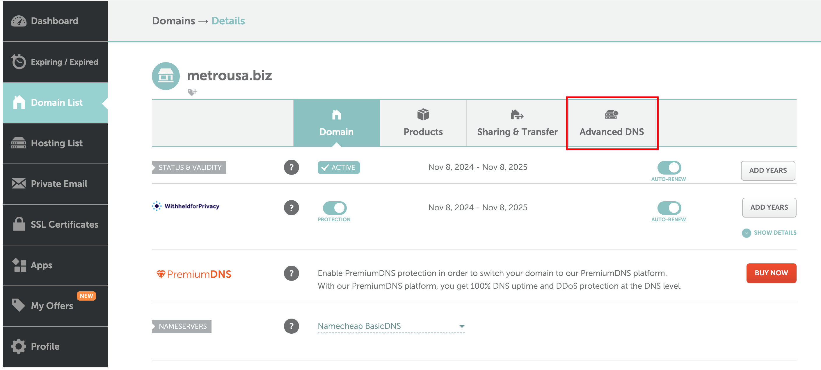Toggle WithheldforPrivacy Auto-Renew switch

[x=669, y=208]
